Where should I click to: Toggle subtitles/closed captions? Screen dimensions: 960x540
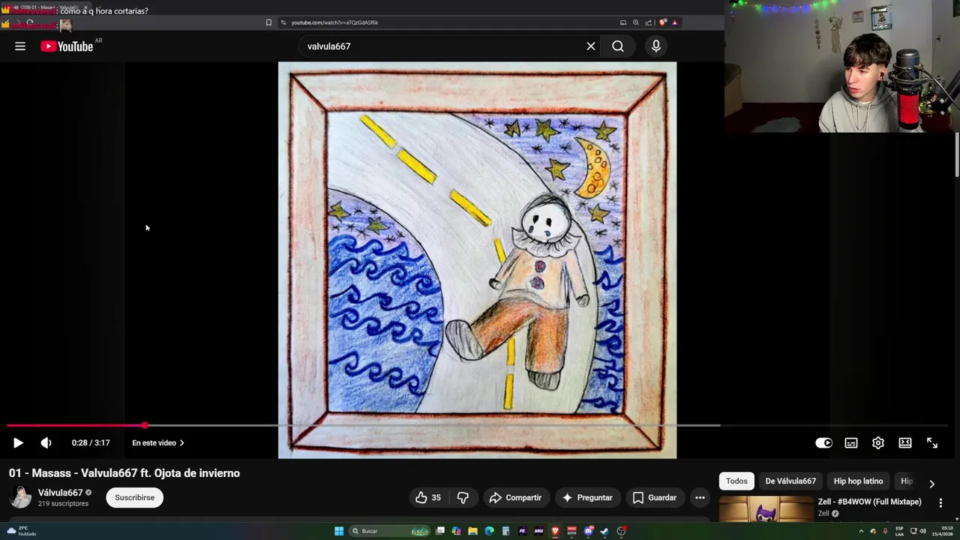click(851, 443)
